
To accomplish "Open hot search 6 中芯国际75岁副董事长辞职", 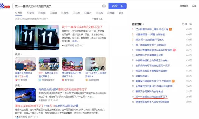I will [x=149, y=55].
